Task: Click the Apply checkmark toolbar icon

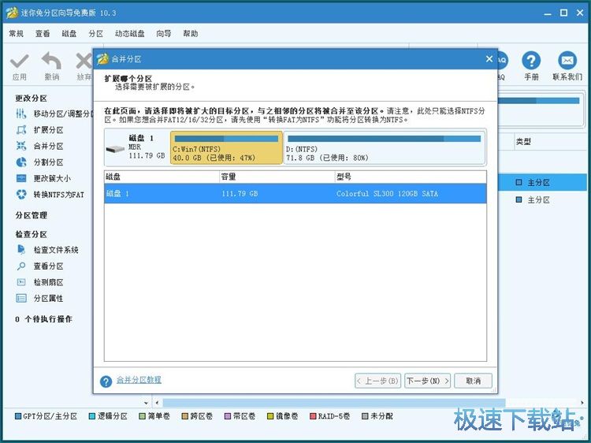Action: 19,61
